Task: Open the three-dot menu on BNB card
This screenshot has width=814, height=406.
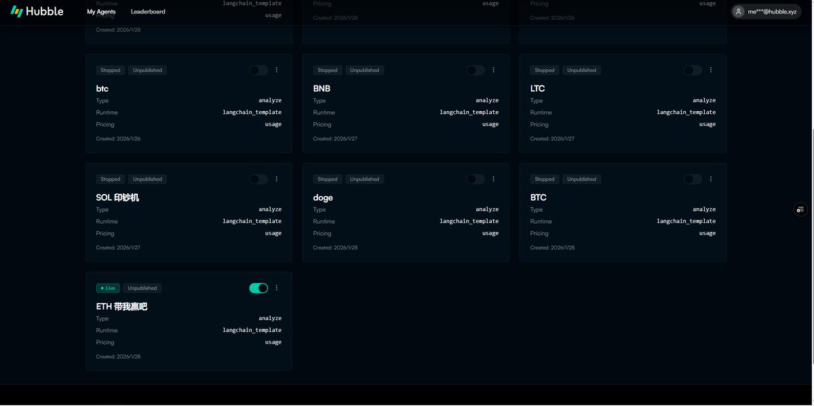Action: [493, 70]
